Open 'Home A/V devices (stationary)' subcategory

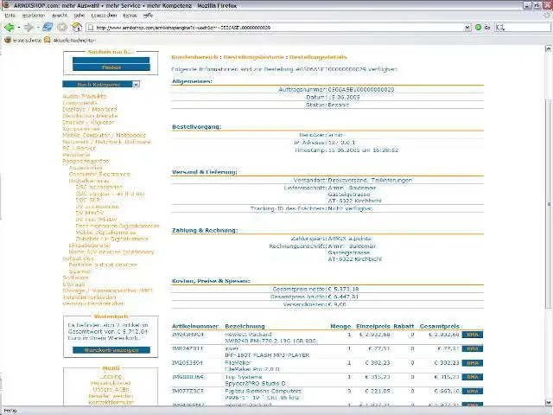[x=111, y=252]
